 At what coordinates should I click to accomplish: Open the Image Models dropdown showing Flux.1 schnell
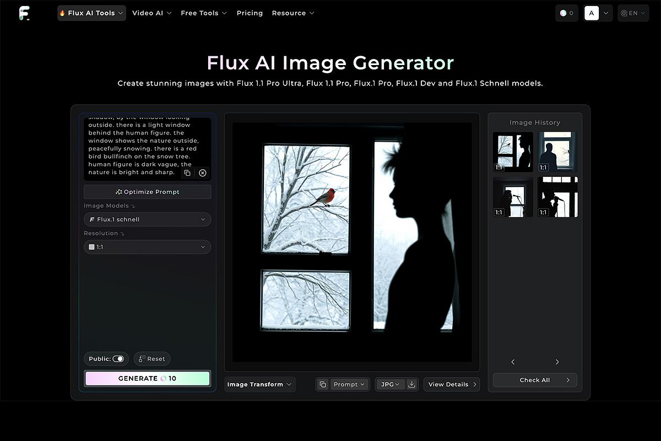coord(147,219)
